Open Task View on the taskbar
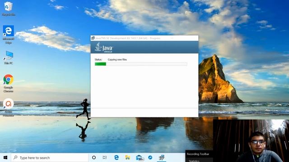 point(105,157)
